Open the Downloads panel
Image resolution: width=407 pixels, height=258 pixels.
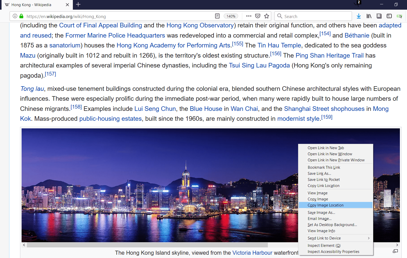pos(359,16)
